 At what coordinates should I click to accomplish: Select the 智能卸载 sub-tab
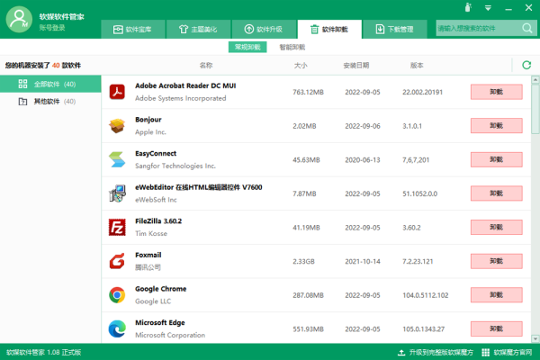click(x=292, y=47)
